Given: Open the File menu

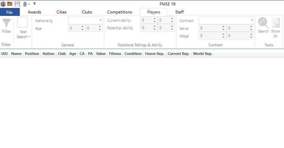Looking at the screenshot, I should pos(9,12).
